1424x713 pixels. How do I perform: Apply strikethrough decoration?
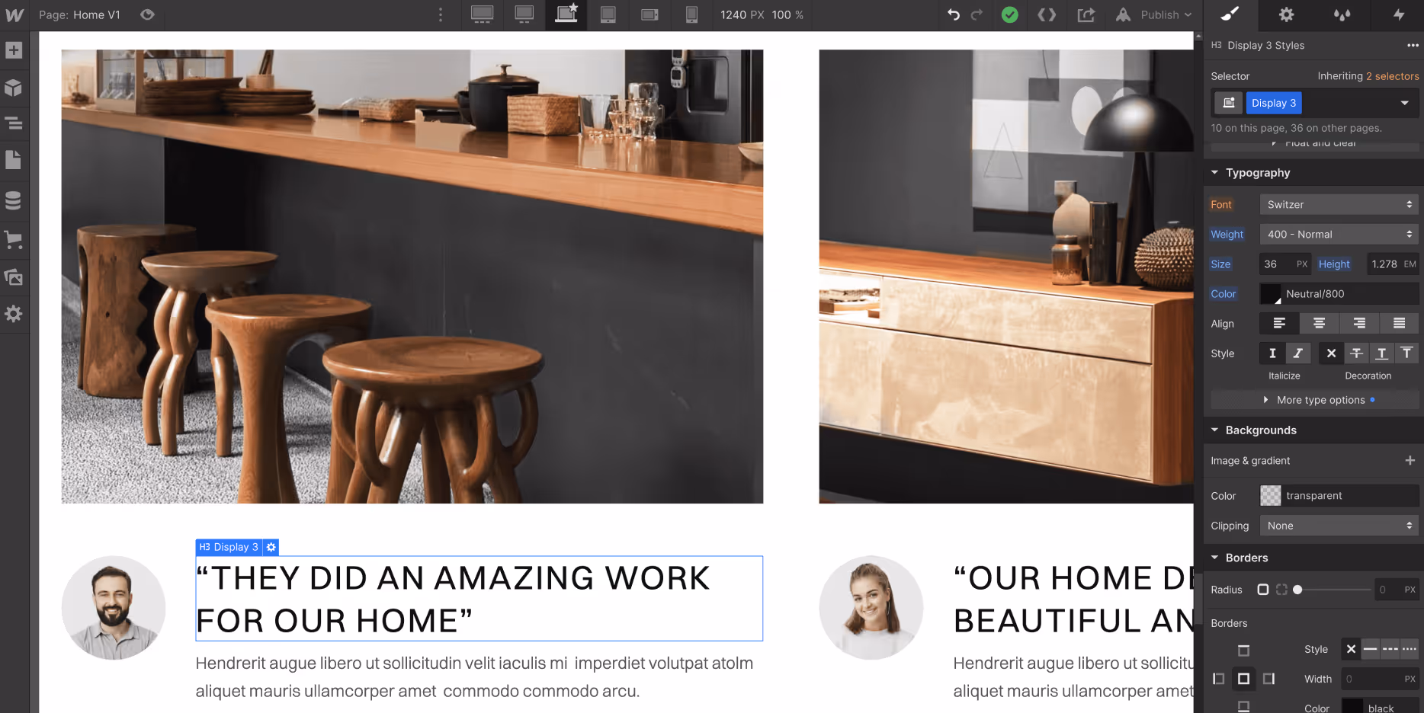[x=1356, y=353]
